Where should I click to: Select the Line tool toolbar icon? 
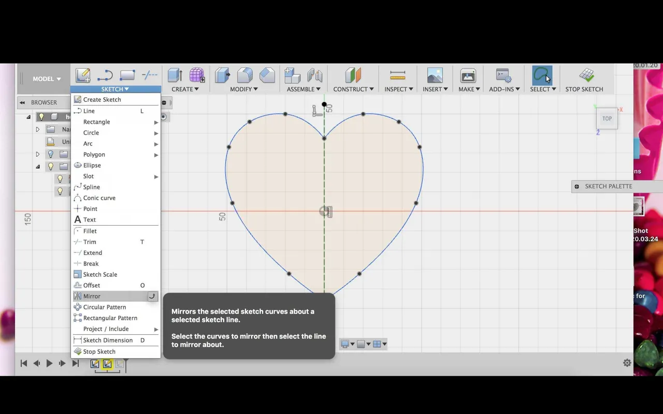pos(105,76)
